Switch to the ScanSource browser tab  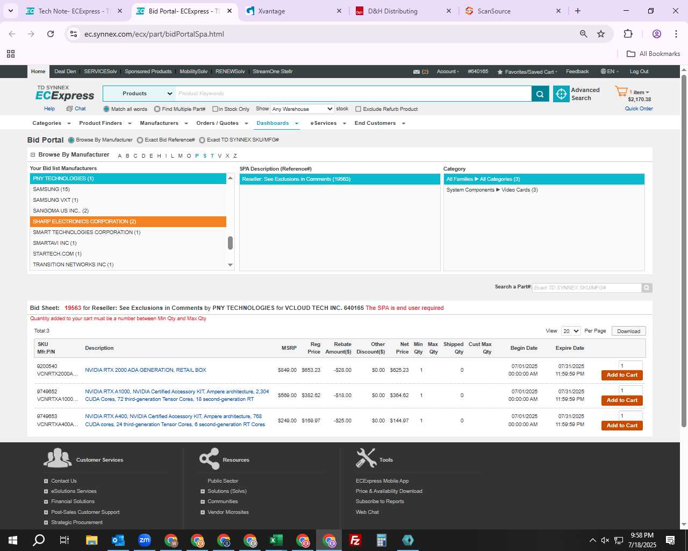click(512, 11)
